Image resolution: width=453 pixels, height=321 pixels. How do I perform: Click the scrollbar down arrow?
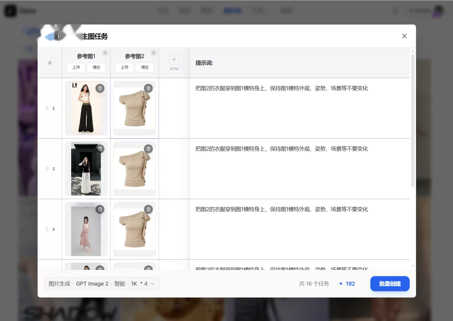point(413,266)
